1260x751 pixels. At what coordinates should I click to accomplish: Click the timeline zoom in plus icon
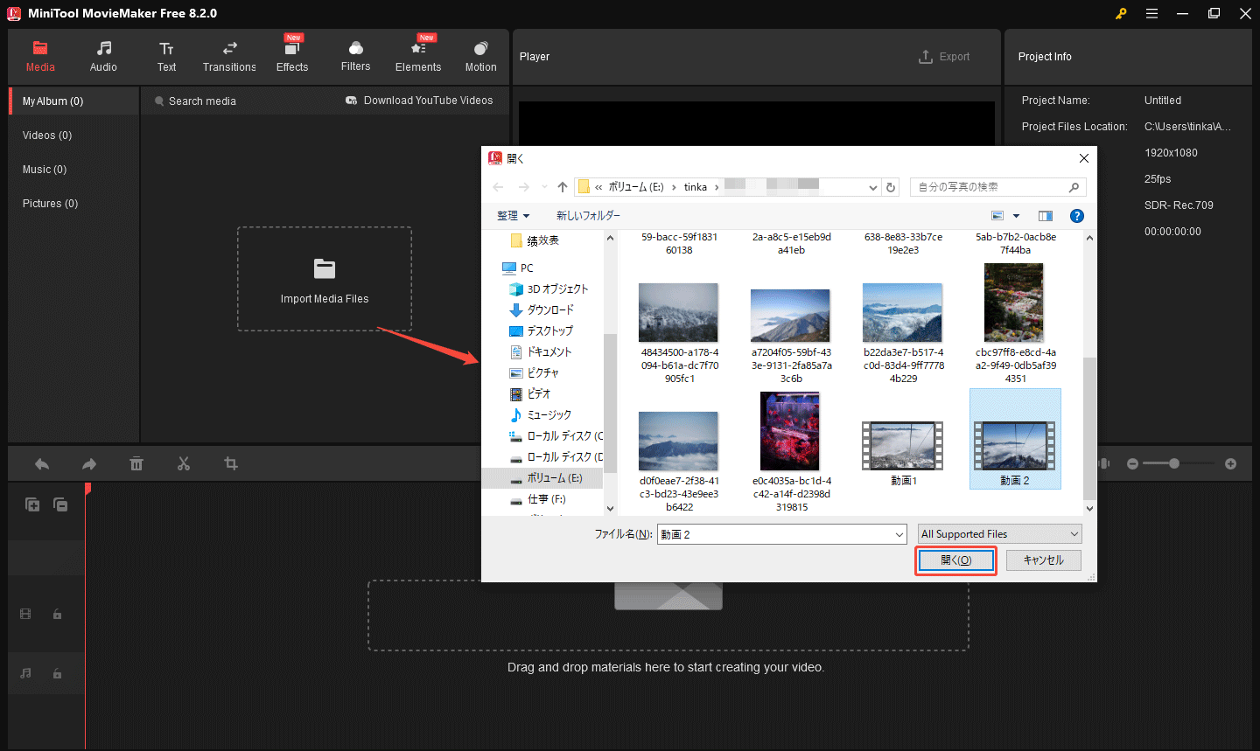(1230, 464)
